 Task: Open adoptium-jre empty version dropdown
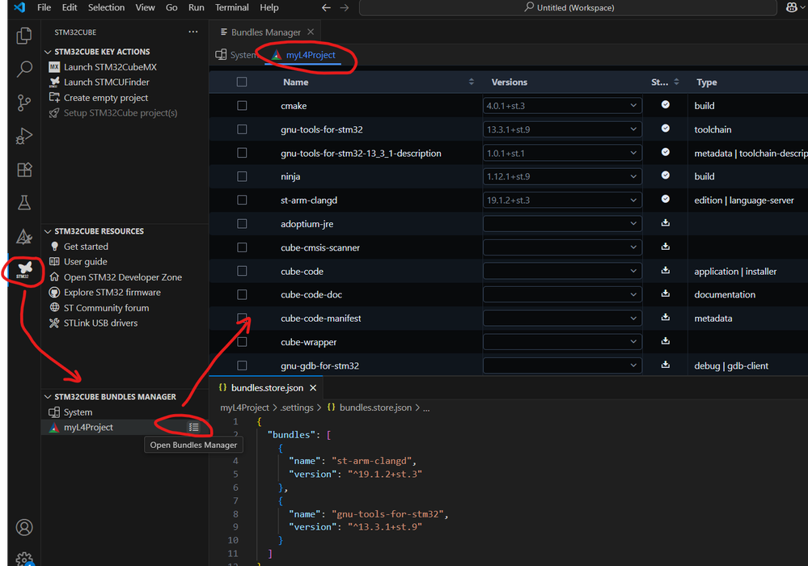click(562, 223)
